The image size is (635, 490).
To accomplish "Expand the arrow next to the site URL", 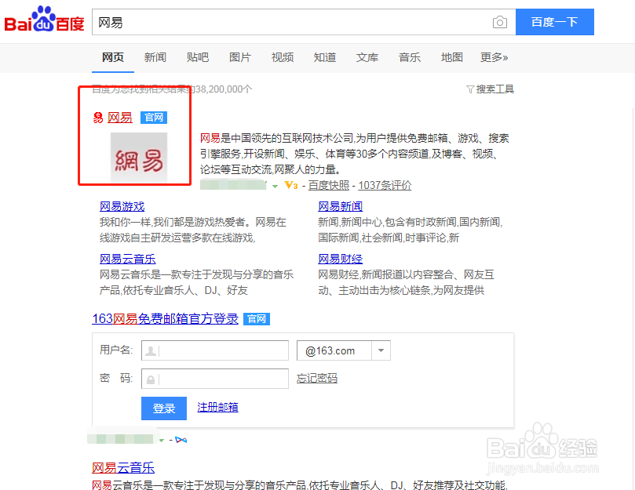I will tap(276, 186).
